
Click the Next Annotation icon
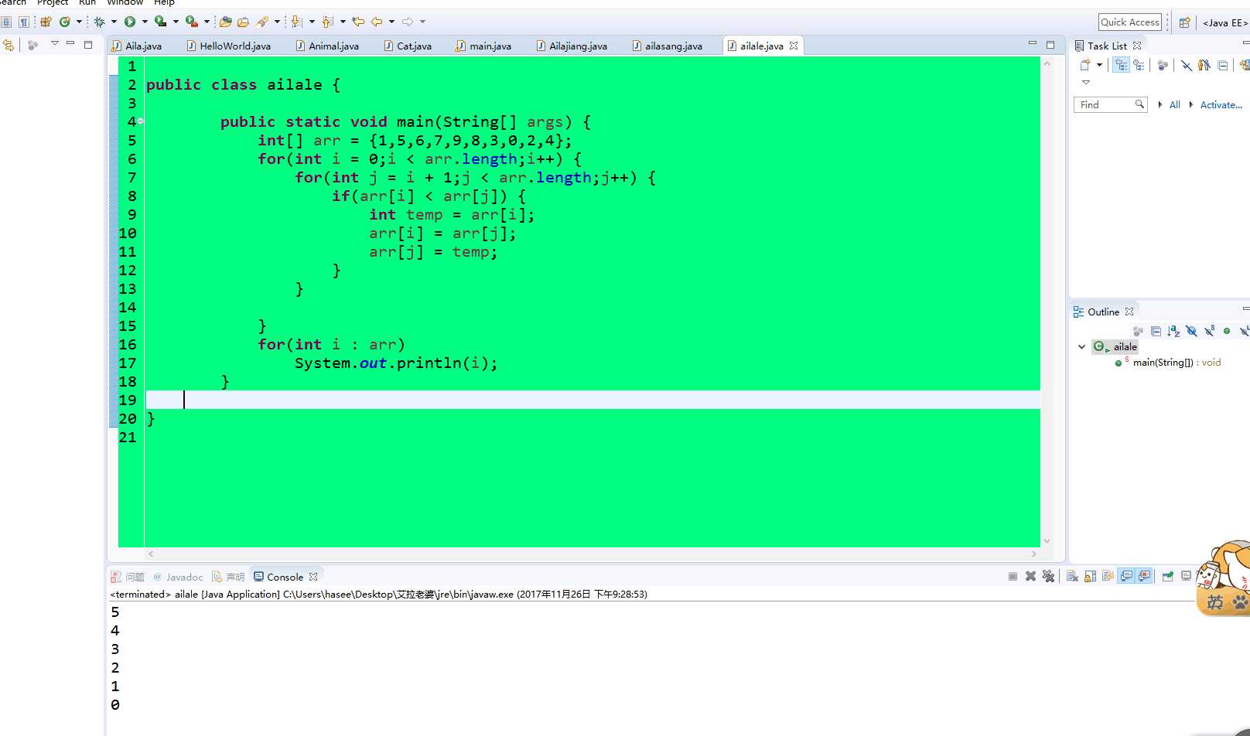pyautogui.click(x=296, y=22)
